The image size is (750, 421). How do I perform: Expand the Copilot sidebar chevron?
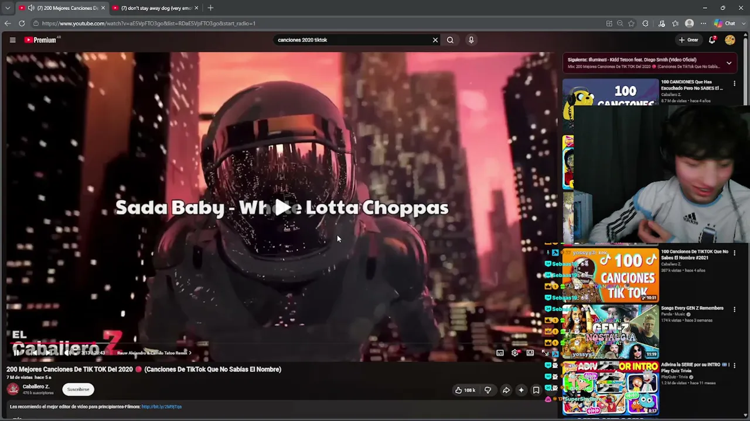tap(745, 23)
